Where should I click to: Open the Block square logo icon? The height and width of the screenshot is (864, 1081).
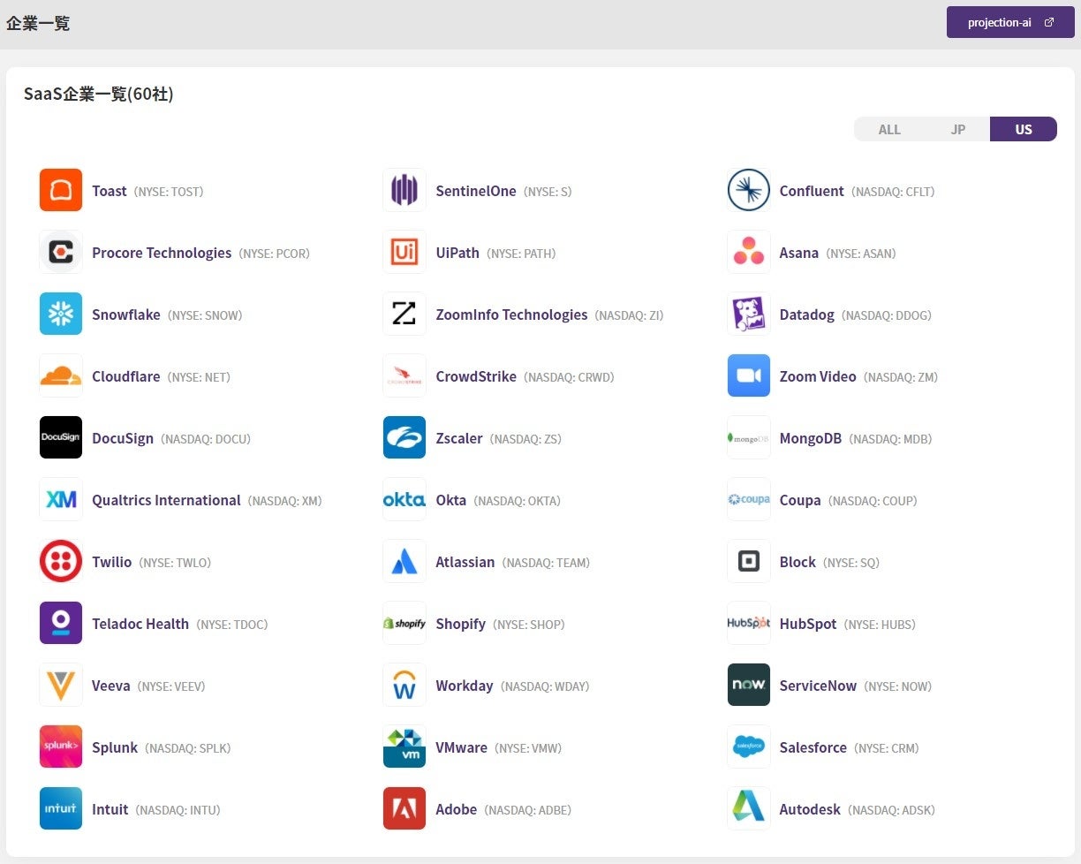749,561
